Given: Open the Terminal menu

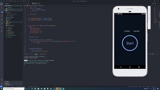Looking at the screenshot, I should [x=24, y=1].
